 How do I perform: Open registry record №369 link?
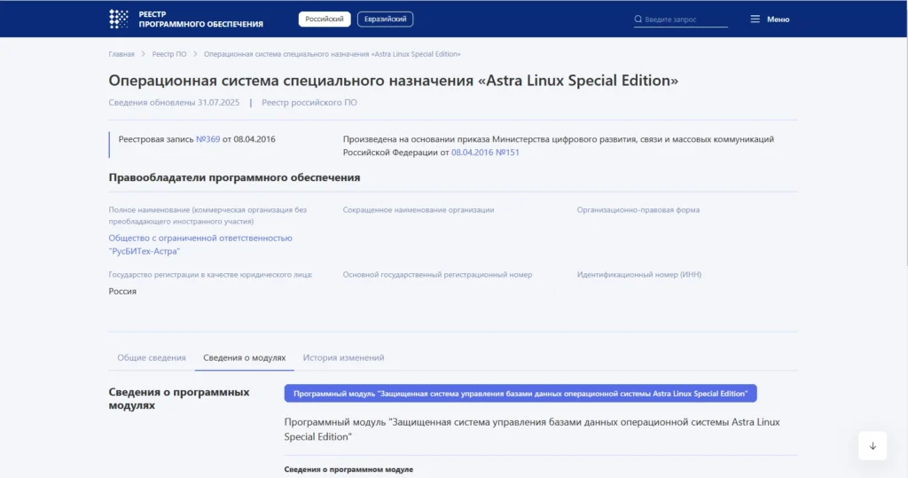click(x=207, y=139)
